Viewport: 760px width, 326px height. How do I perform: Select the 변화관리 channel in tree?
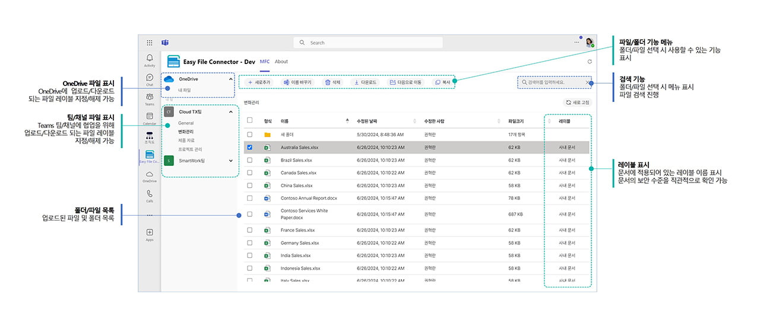click(186, 132)
